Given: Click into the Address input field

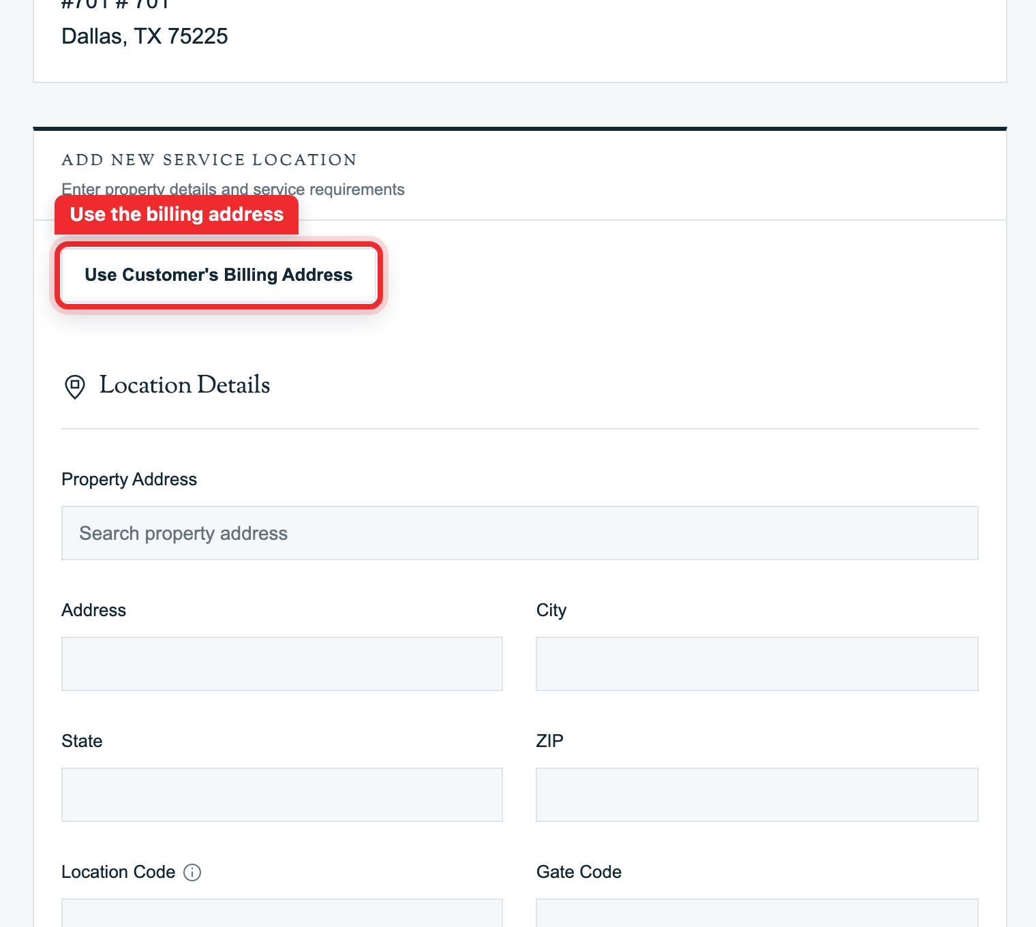Looking at the screenshot, I should (282, 664).
